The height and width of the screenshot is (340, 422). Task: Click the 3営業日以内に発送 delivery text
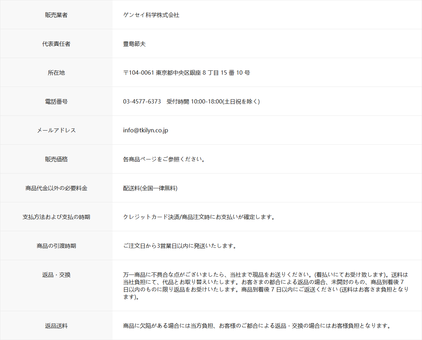[x=179, y=246]
